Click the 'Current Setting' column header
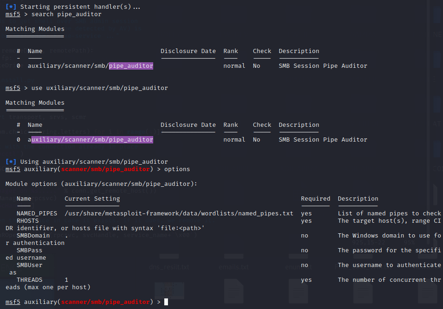 click(92, 199)
